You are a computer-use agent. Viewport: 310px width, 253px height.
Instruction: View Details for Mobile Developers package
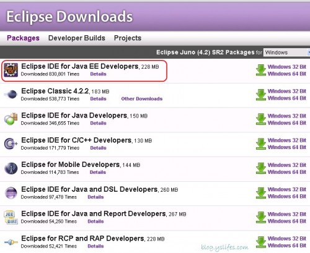point(98,172)
